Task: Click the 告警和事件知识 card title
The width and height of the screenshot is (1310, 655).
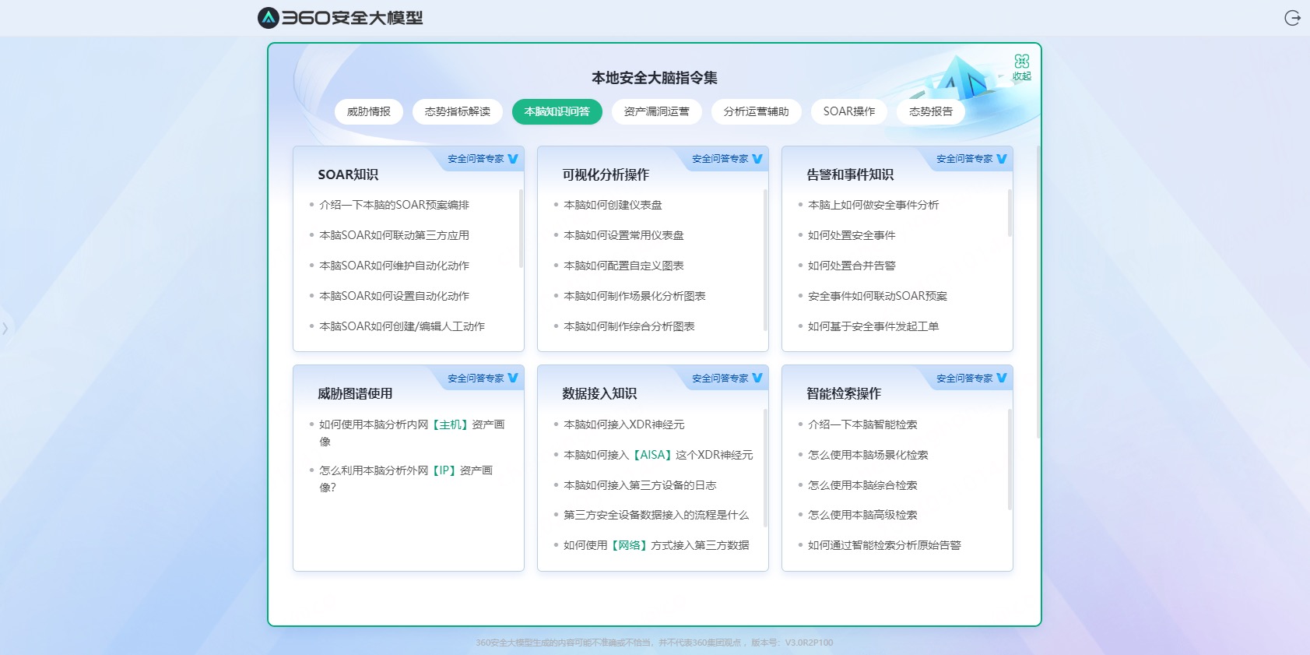Action: point(850,174)
